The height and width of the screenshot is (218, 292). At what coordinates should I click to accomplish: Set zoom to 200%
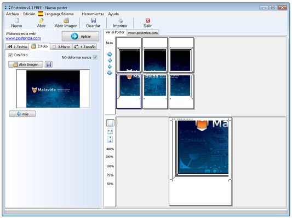110,157
